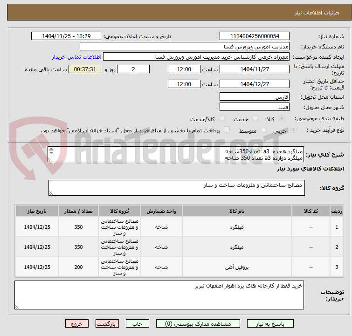Click the scroll up arrow in شرح کلی نیاز

coord(51,149)
